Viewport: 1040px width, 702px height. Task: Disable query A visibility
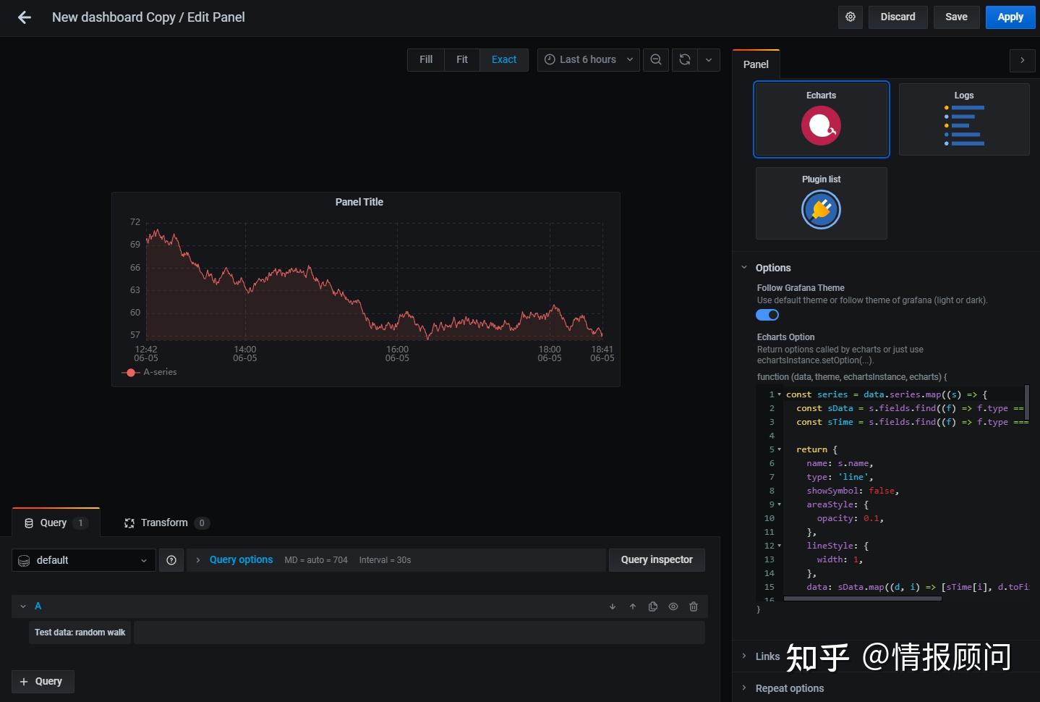click(673, 606)
